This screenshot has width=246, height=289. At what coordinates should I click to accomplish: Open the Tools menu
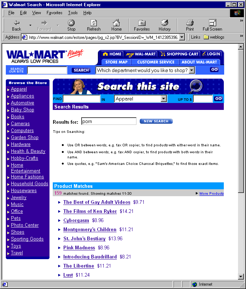pyautogui.click(x=73, y=13)
